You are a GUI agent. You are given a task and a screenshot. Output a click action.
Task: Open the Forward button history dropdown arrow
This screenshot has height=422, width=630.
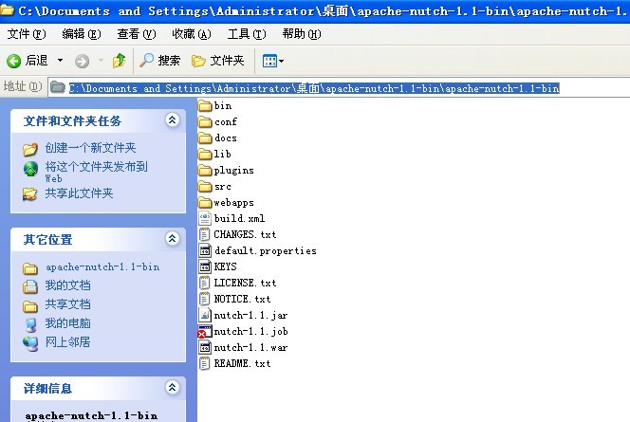tap(101, 61)
